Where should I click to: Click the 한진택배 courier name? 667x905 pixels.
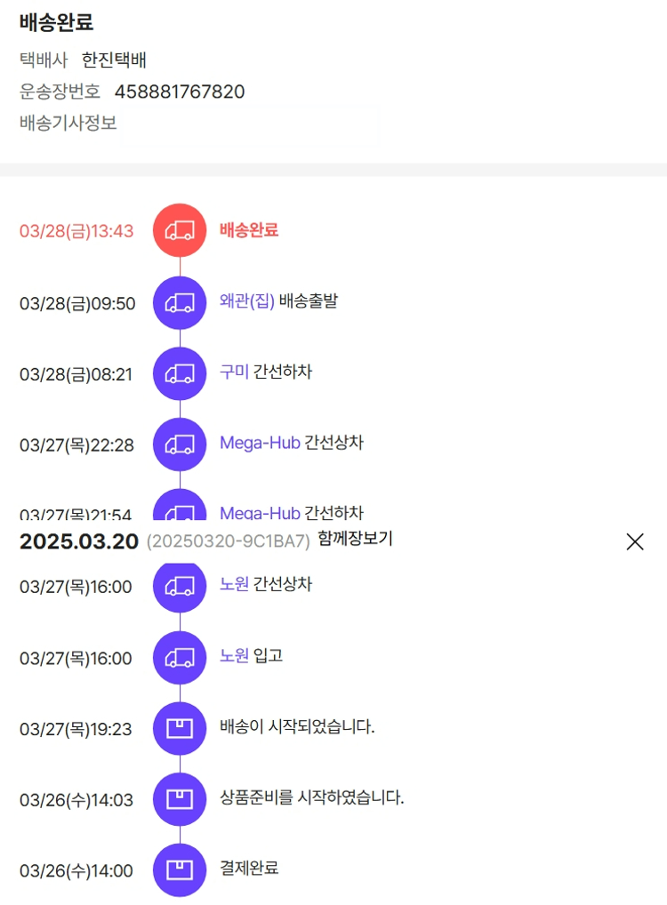point(114,60)
